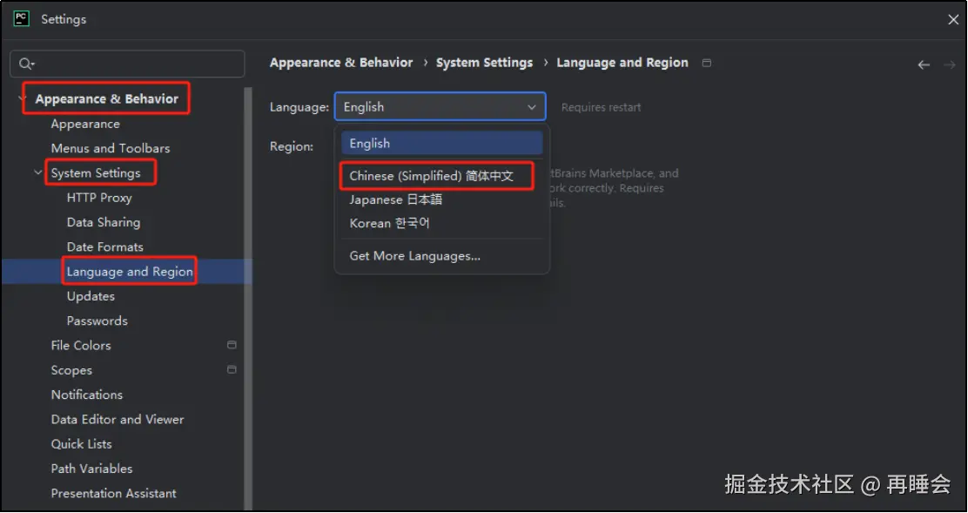Viewport: 968px width, 513px height.
Task: Click the project-level icon next to Scopes
Action: [232, 370]
